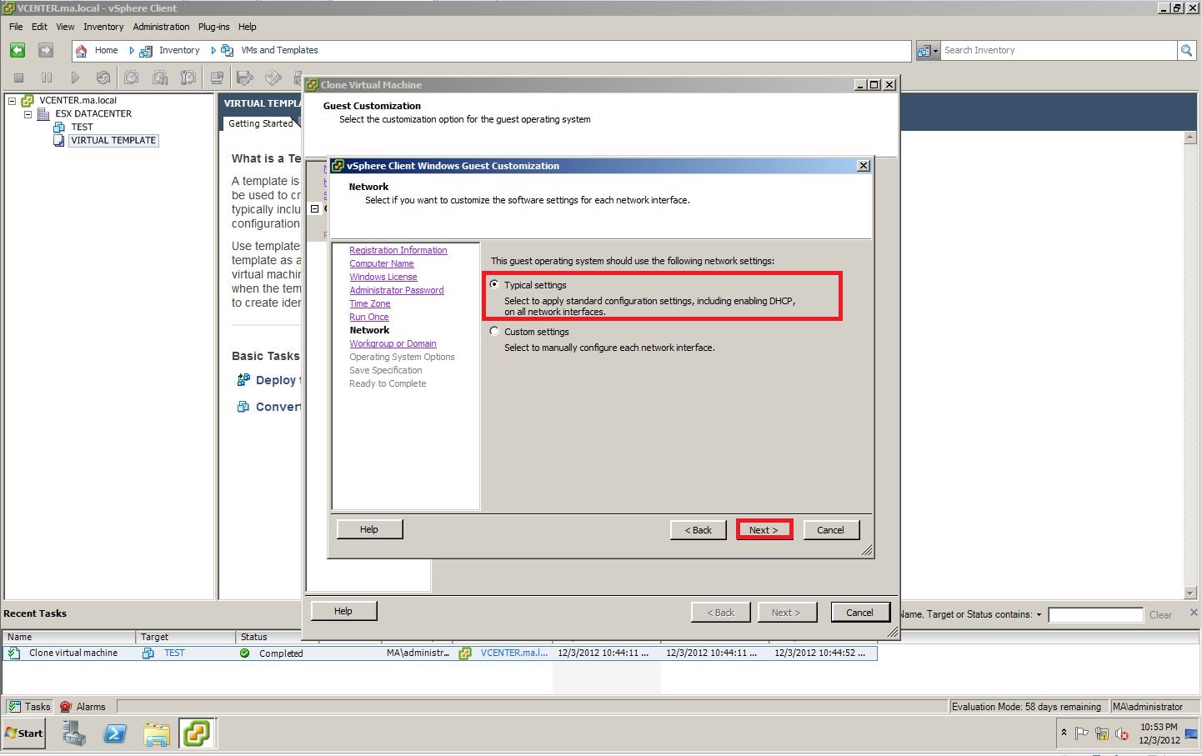Click the Home house icon
1202x756 pixels.
click(x=82, y=51)
